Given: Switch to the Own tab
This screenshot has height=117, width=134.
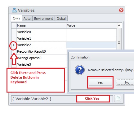Looking at the screenshot, I should [x=16, y=18].
